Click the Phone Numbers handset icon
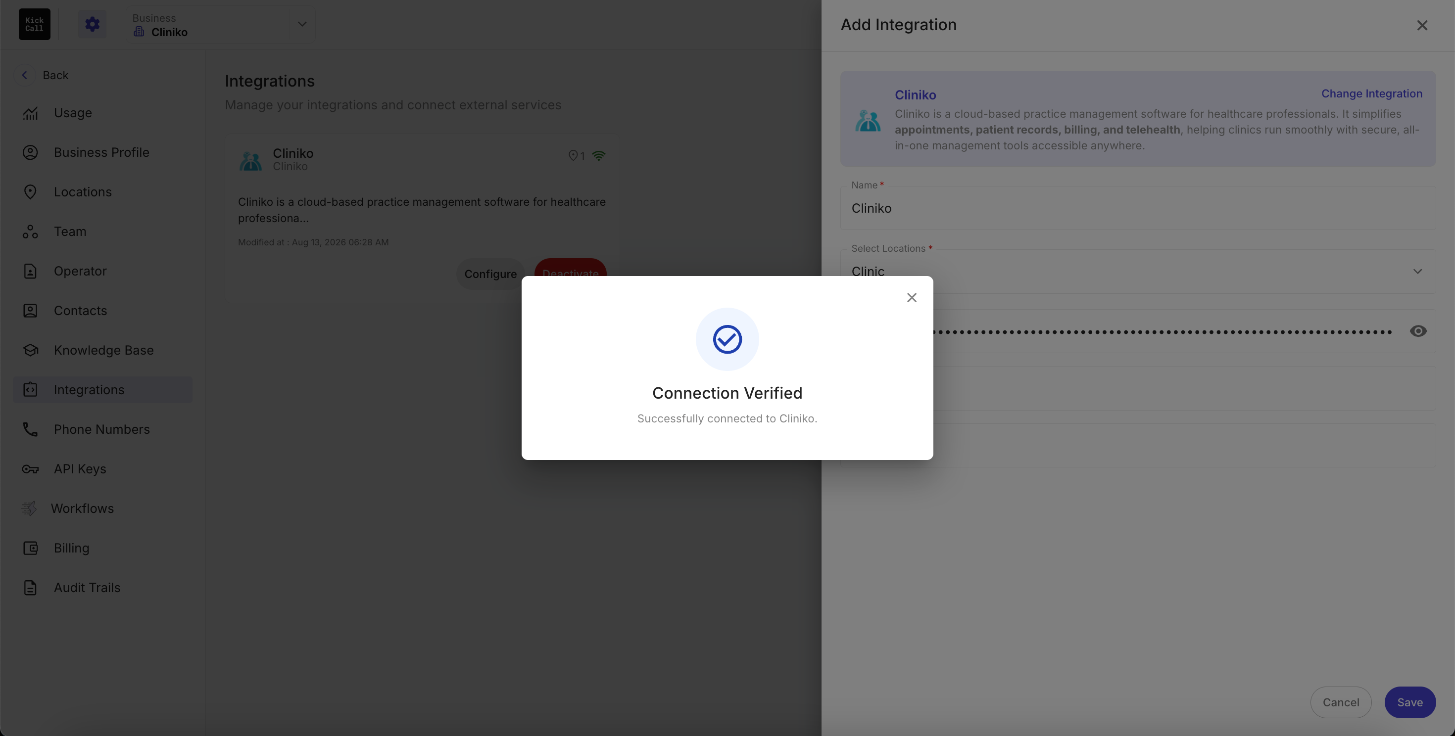This screenshot has width=1455, height=736. [x=31, y=429]
